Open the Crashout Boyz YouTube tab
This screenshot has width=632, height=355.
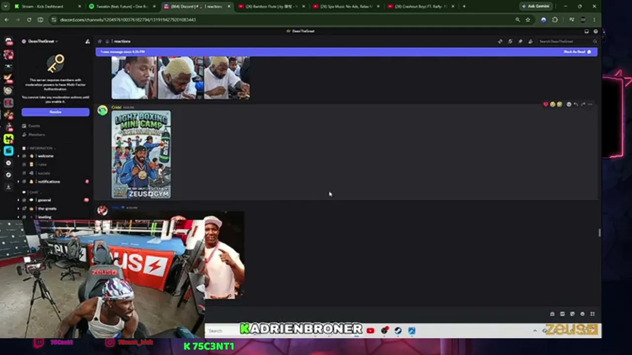(x=420, y=6)
